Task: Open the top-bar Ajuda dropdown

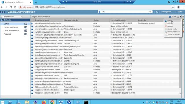Action: pyautogui.click(x=180, y=12)
